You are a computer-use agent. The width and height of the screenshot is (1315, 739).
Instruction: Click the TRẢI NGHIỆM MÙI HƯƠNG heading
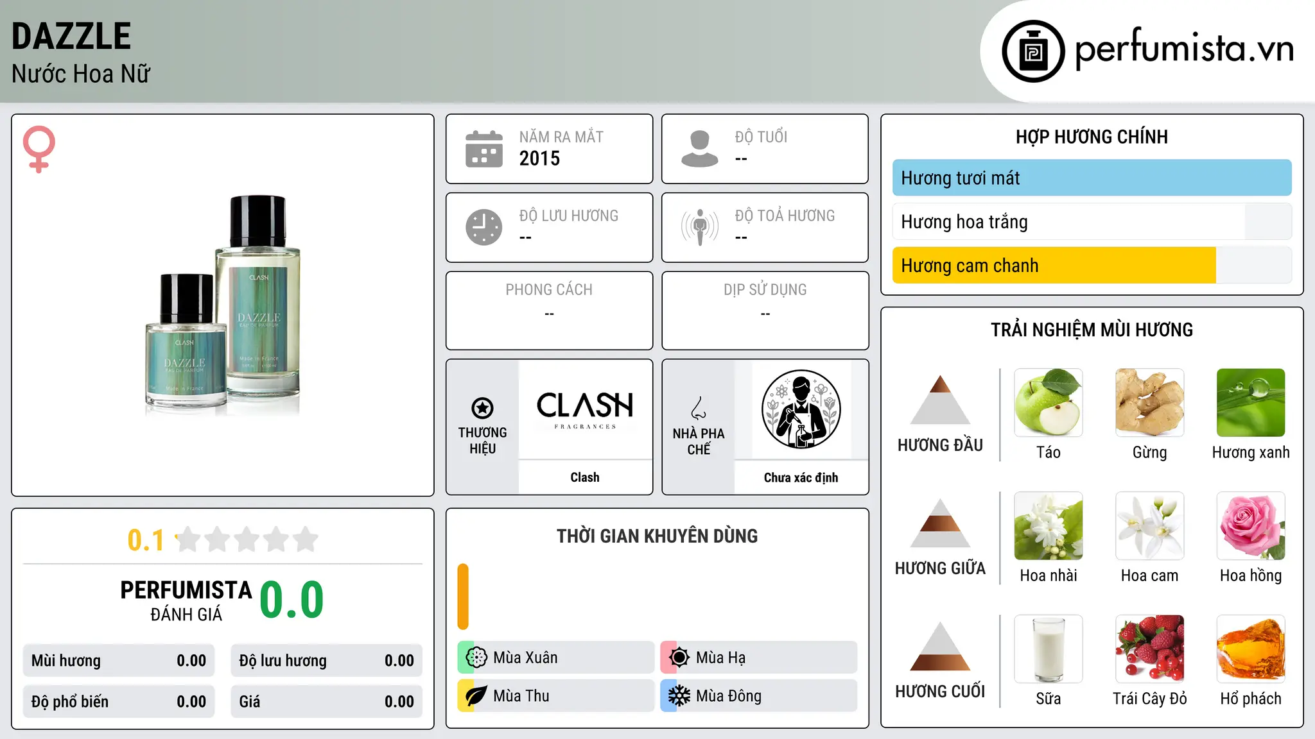click(1092, 330)
